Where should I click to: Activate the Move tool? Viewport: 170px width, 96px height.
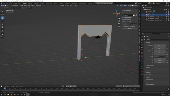point(2,18)
